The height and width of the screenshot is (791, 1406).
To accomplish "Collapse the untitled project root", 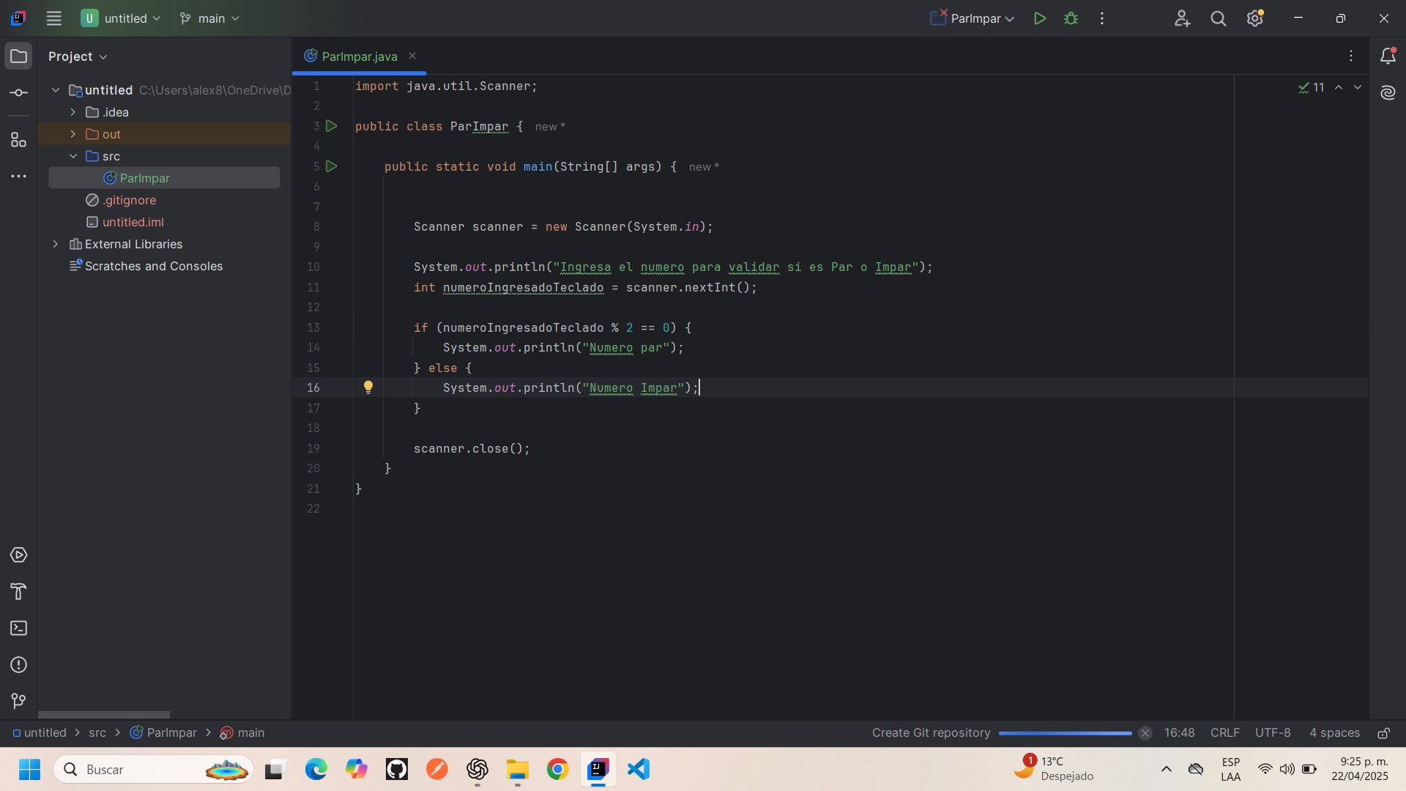I will tap(56, 90).
